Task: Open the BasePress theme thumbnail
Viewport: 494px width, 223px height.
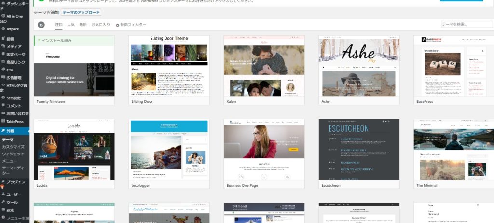Action: coord(454,66)
